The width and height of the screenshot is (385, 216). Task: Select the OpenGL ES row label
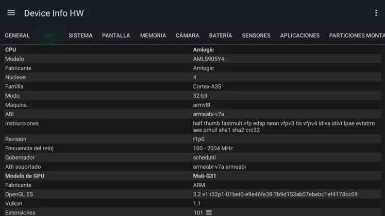pos(19,194)
